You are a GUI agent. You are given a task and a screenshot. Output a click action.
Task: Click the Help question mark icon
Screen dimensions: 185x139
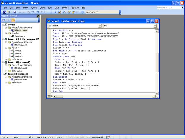point(82,12)
